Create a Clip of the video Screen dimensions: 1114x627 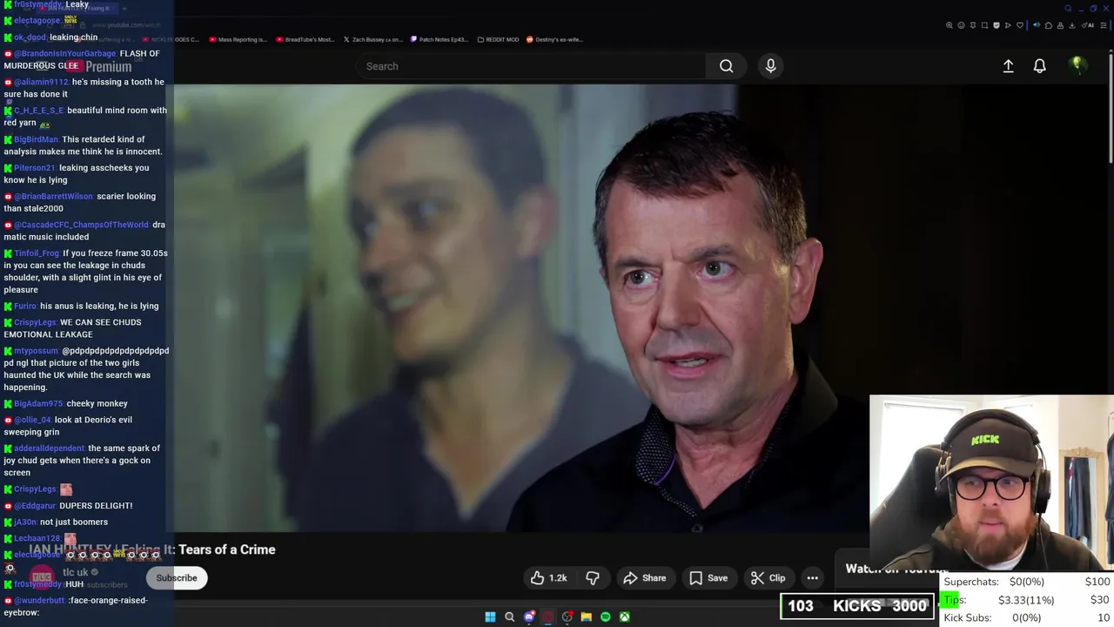(768, 578)
